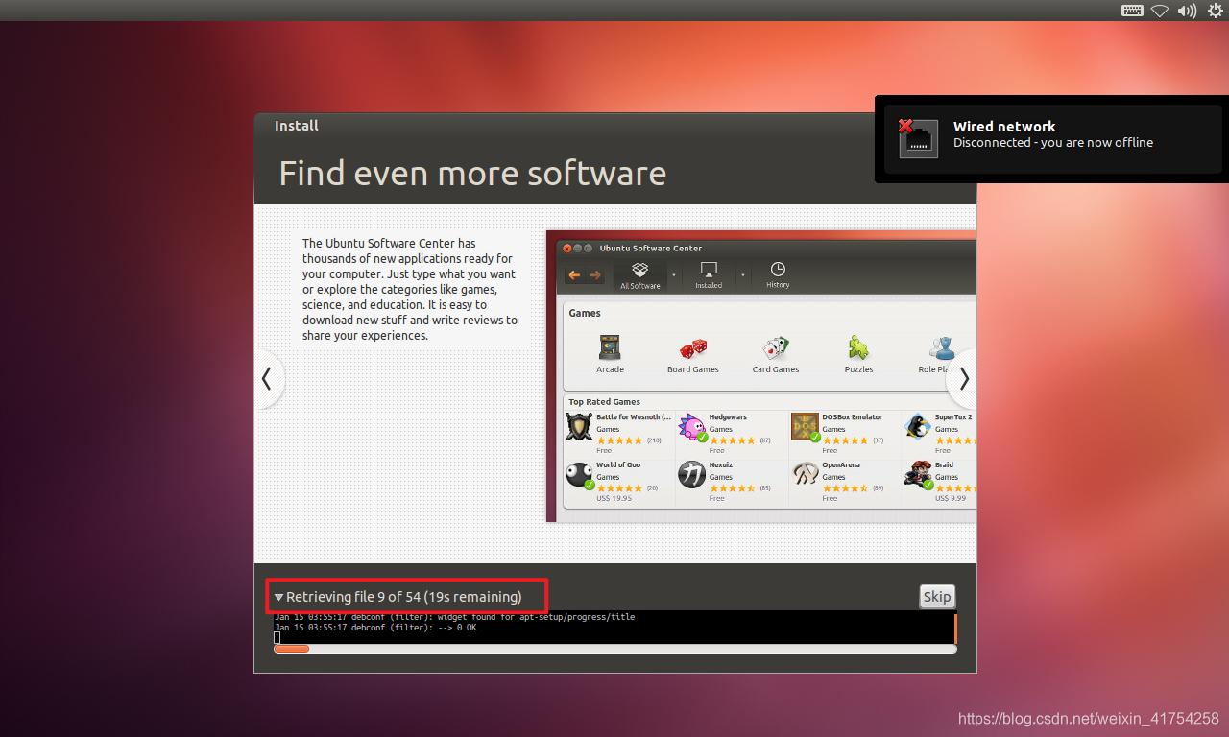Click the log terminal scrollbar
The height and width of the screenshot is (737, 1229).
point(955,628)
